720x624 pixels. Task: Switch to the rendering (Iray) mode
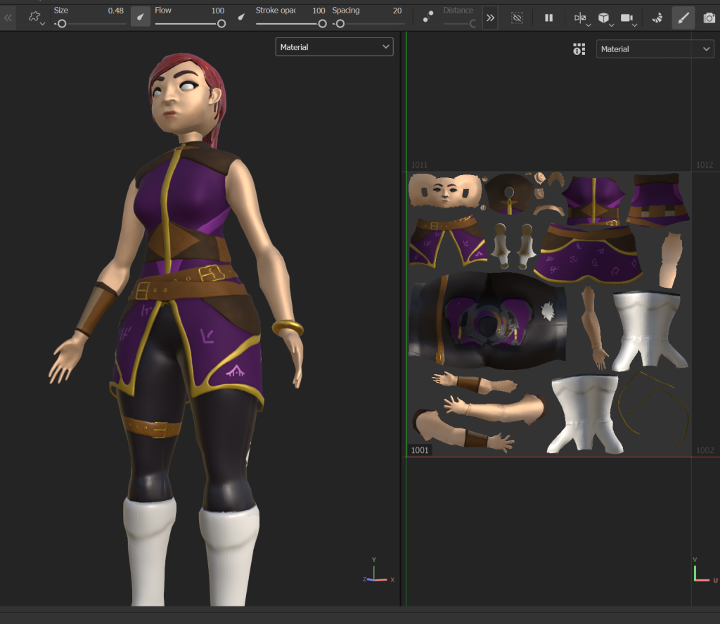click(657, 18)
